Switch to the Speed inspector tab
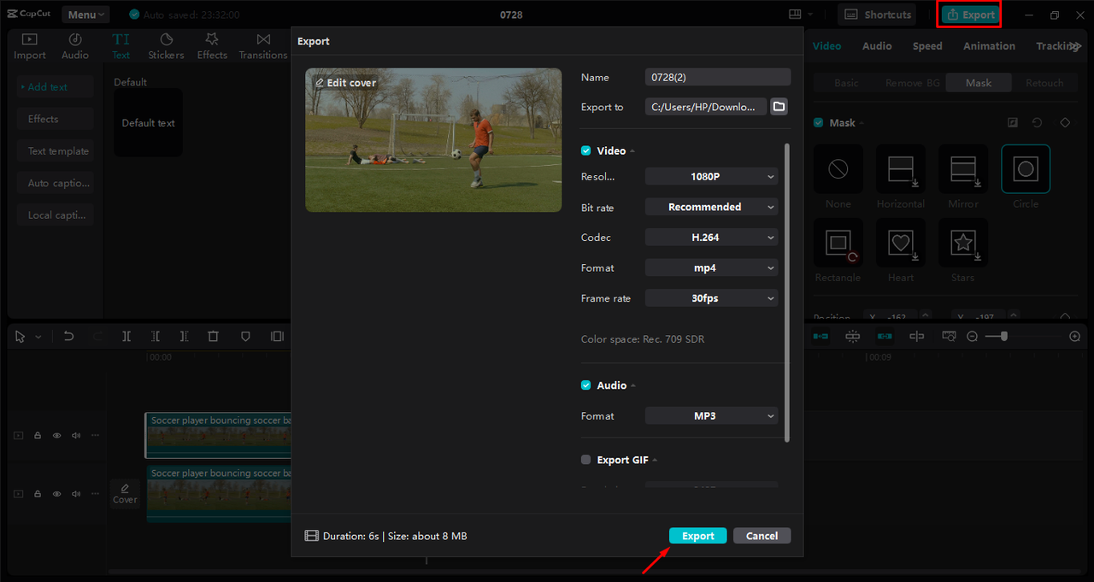The height and width of the screenshot is (582, 1094). tap(927, 46)
